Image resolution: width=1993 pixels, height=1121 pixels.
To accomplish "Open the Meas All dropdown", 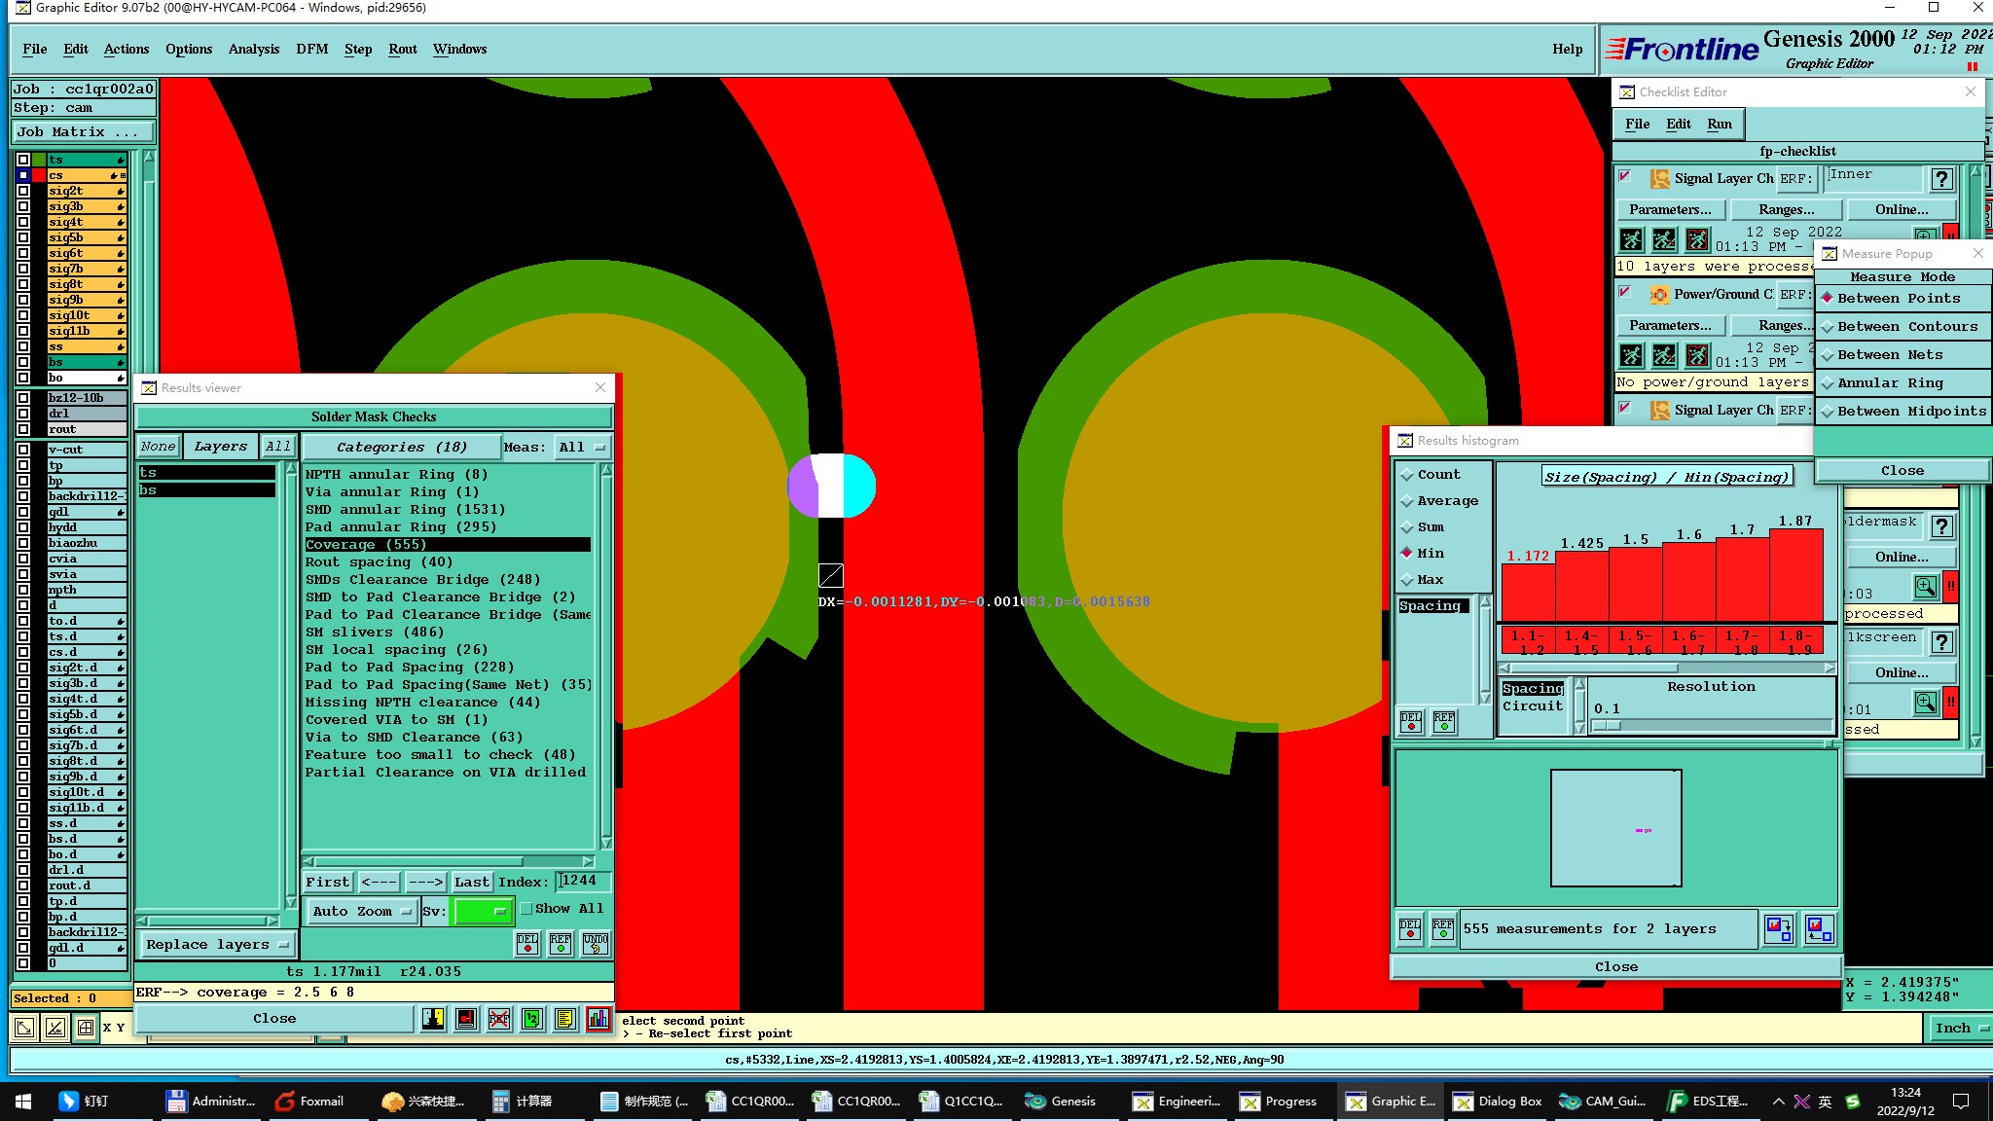I will point(581,448).
